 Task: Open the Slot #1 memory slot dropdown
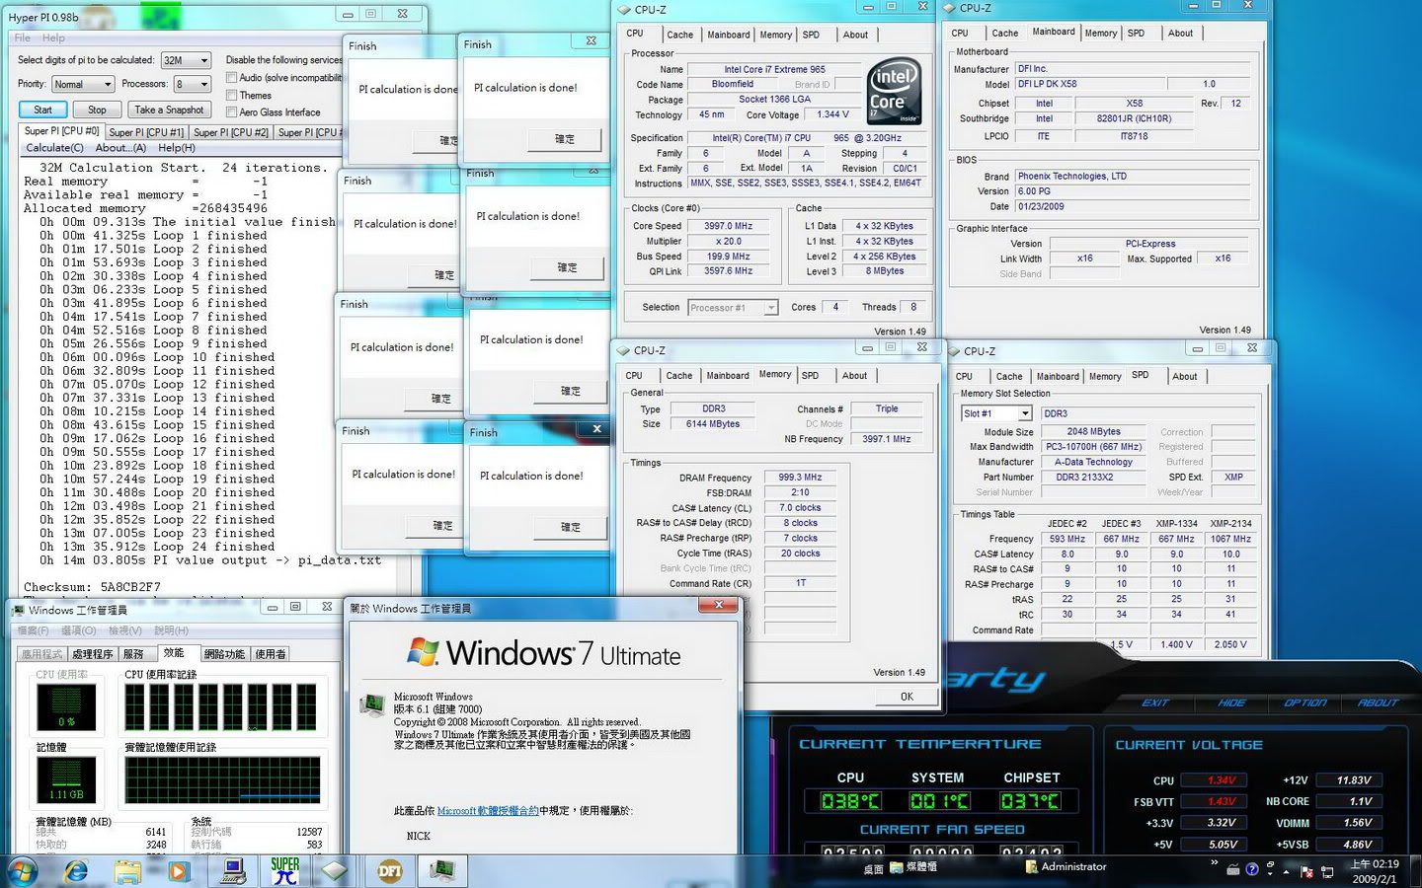[x=996, y=413]
